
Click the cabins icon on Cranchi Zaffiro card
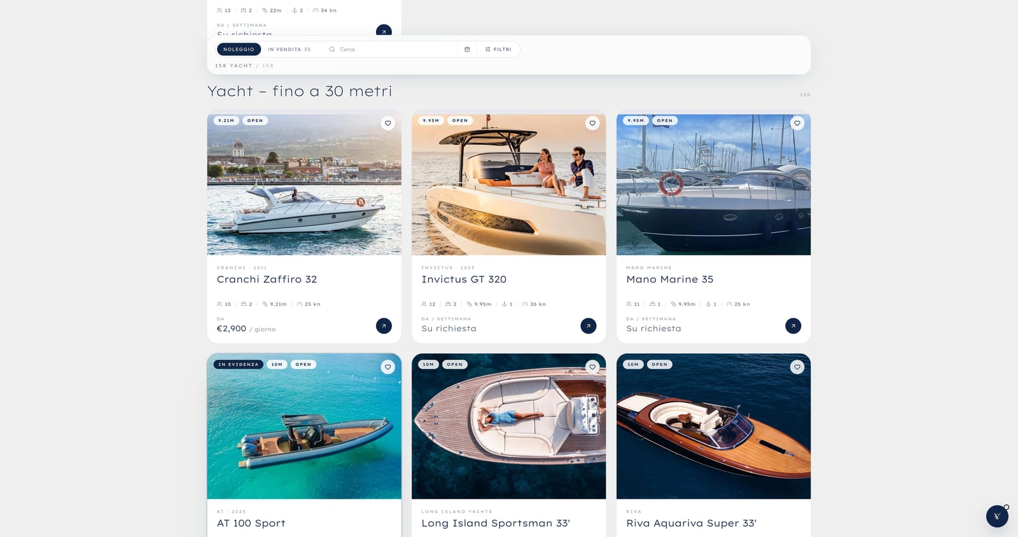point(243,304)
